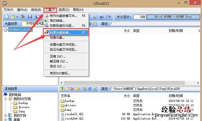This screenshot has height=121, width=202.
Task: Click the 0KB total size field
Action: coord(140,17)
